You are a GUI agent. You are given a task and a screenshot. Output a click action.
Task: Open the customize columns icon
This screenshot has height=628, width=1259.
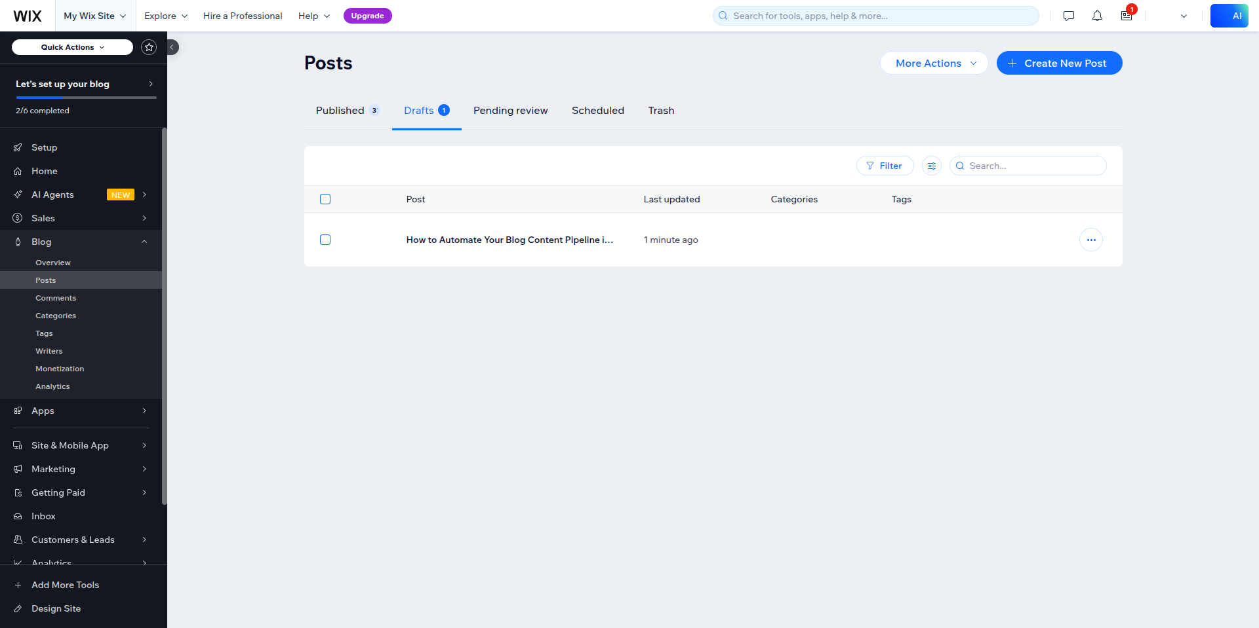tap(932, 166)
